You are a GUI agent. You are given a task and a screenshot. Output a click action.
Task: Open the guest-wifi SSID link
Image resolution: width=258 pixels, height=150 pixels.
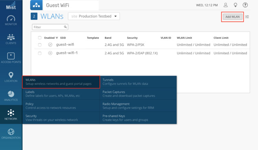point(65,45)
